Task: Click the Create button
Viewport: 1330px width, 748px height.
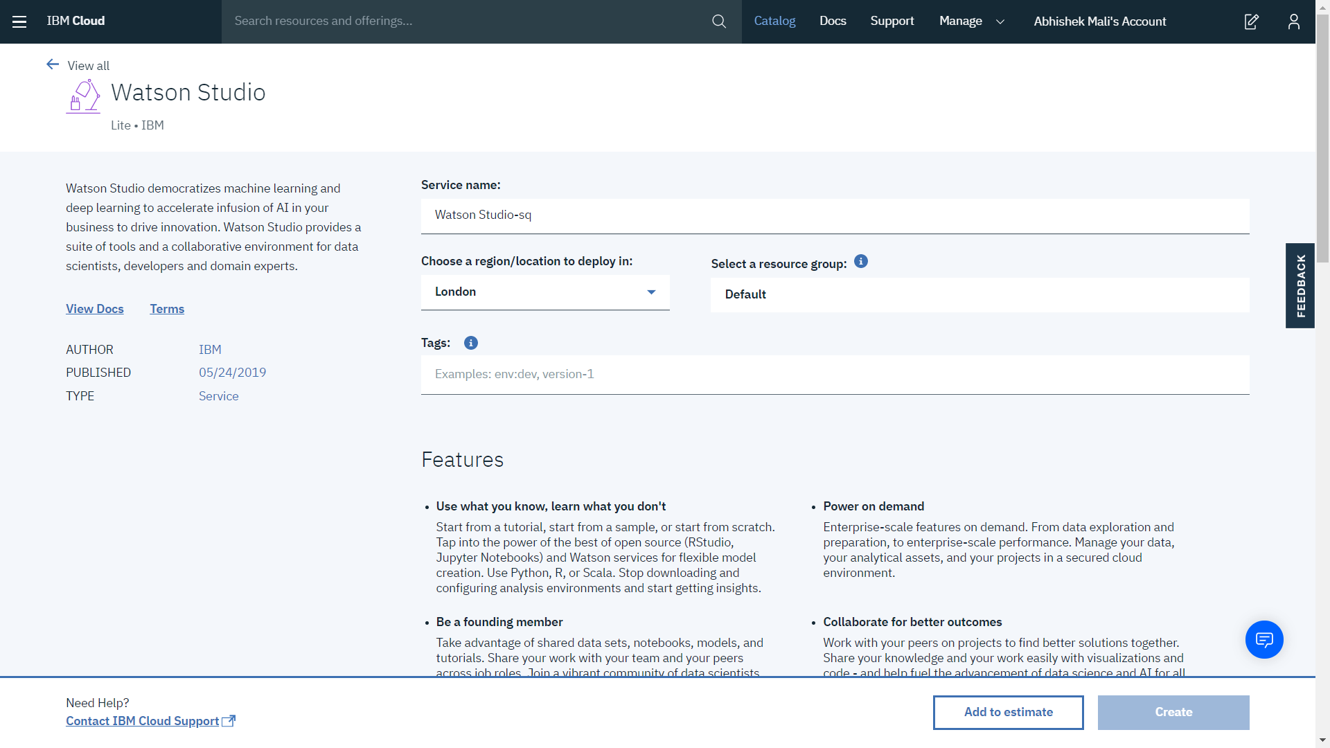Action: [1173, 712]
